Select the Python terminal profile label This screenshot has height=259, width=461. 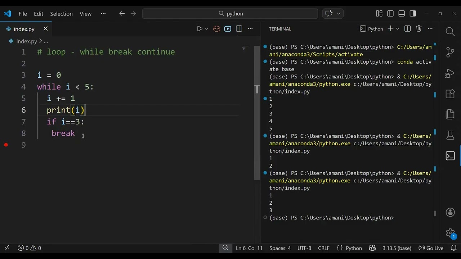[x=371, y=29]
